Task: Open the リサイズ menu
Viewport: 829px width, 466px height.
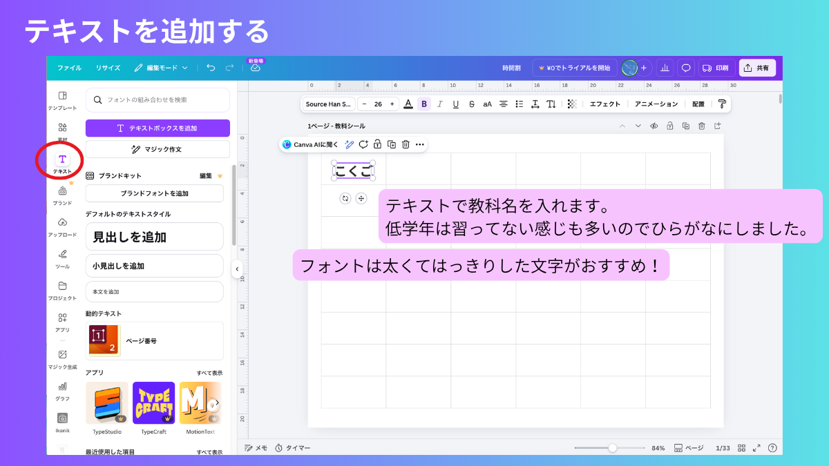Action: (108, 68)
